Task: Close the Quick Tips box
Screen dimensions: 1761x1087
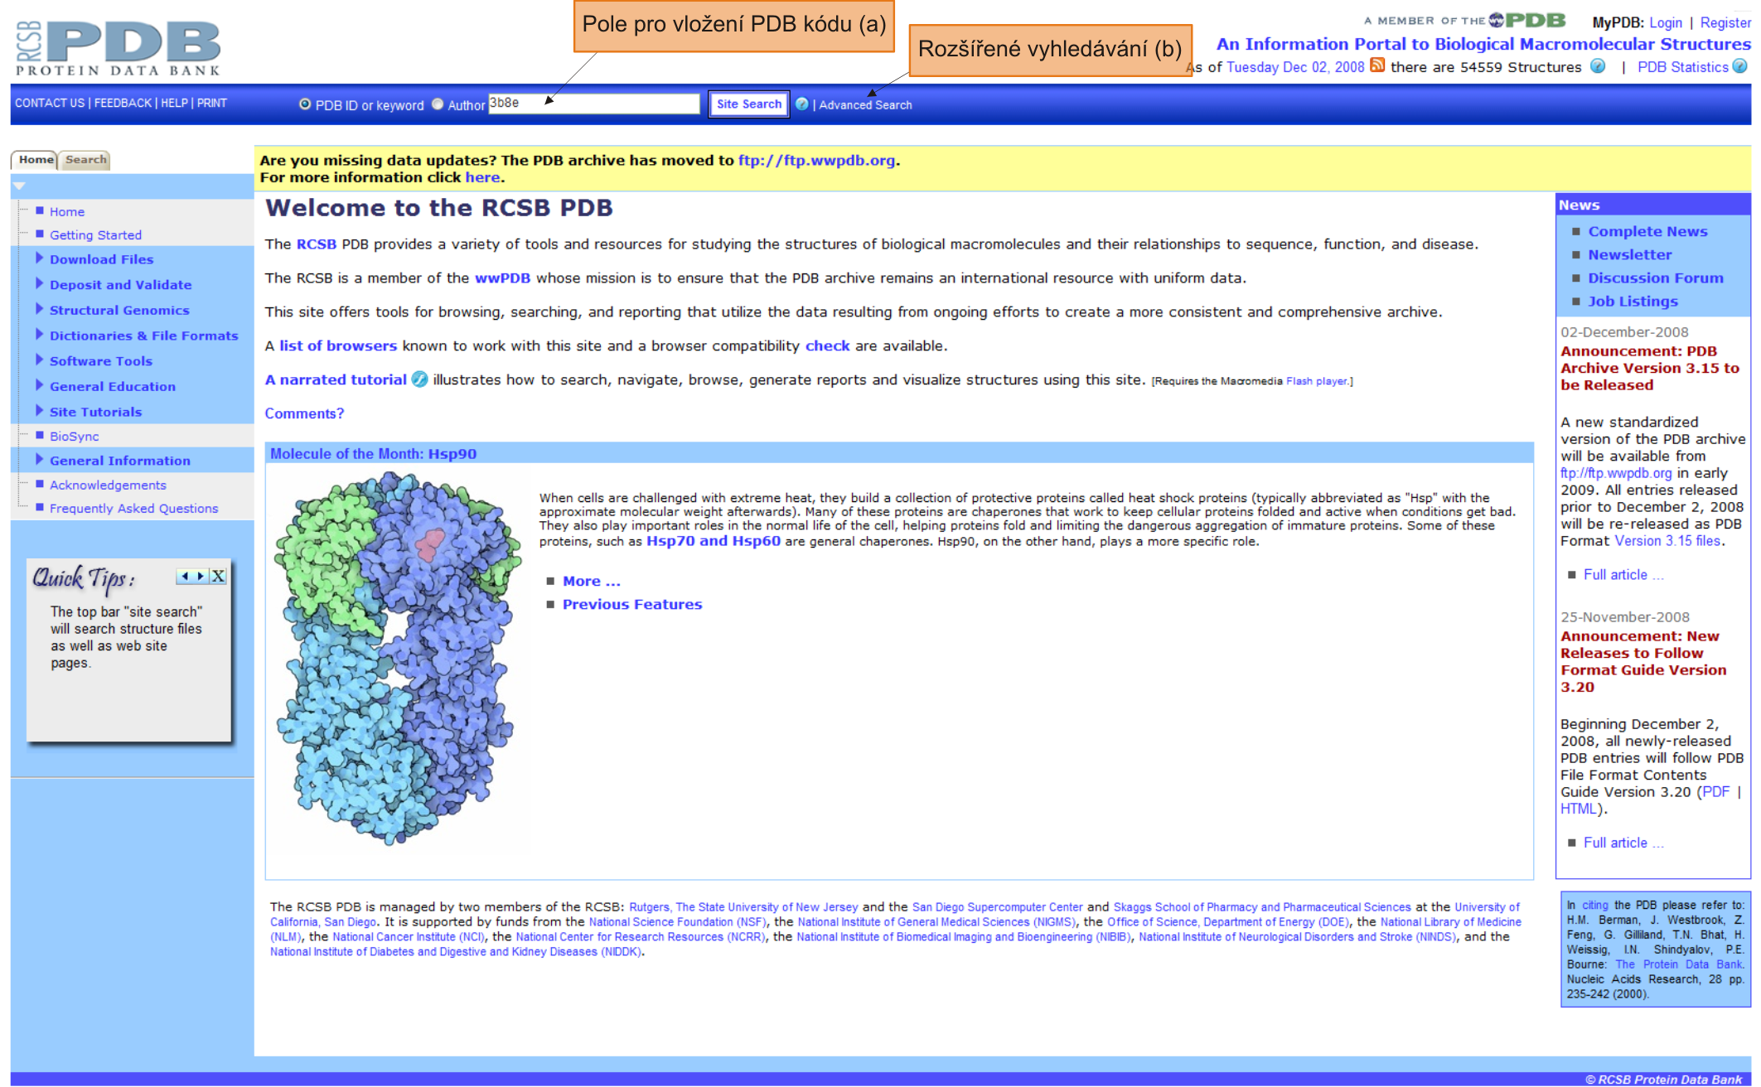Action: click(x=218, y=577)
